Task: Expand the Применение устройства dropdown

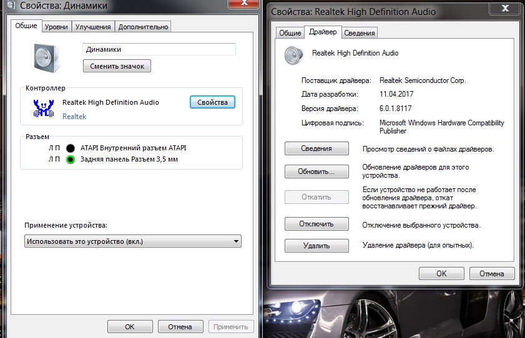Action: [x=132, y=241]
